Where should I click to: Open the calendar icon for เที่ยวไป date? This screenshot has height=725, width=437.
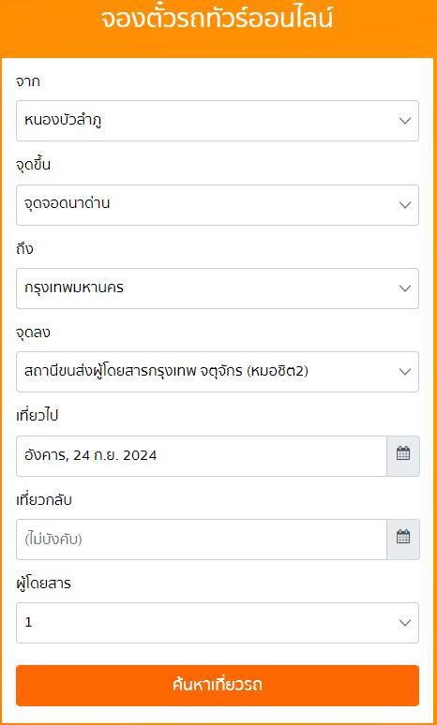click(x=403, y=456)
